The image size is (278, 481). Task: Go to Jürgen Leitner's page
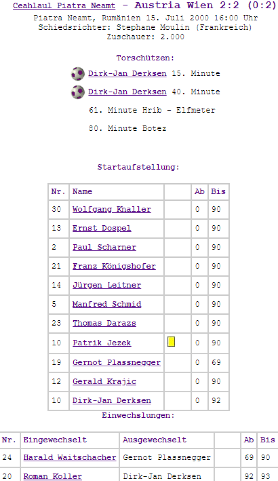pyautogui.click(x=107, y=285)
